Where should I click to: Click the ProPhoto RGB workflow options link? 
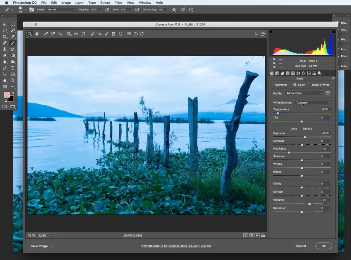(175, 246)
